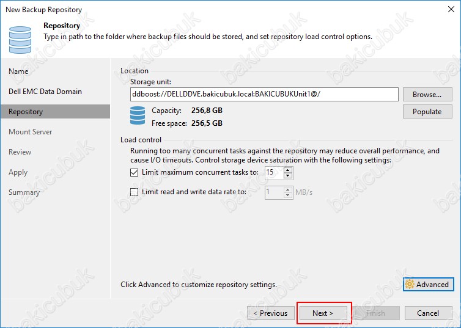Image resolution: width=461 pixels, height=328 pixels.
Task: Close the New Backup Repository dialog
Action: pyautogui.click(x=451, y=9)
